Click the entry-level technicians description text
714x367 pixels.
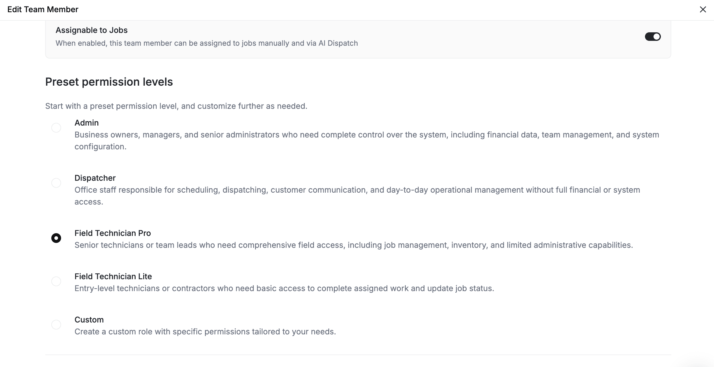coord(284,288)
